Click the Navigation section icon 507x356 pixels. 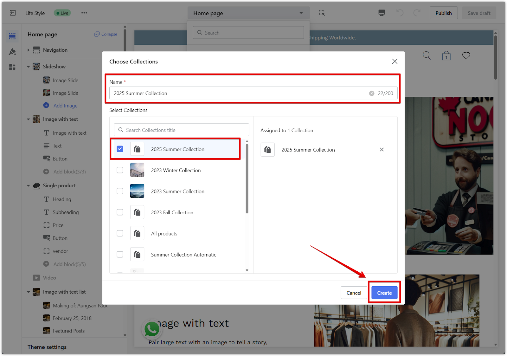[x=36, y=50]
